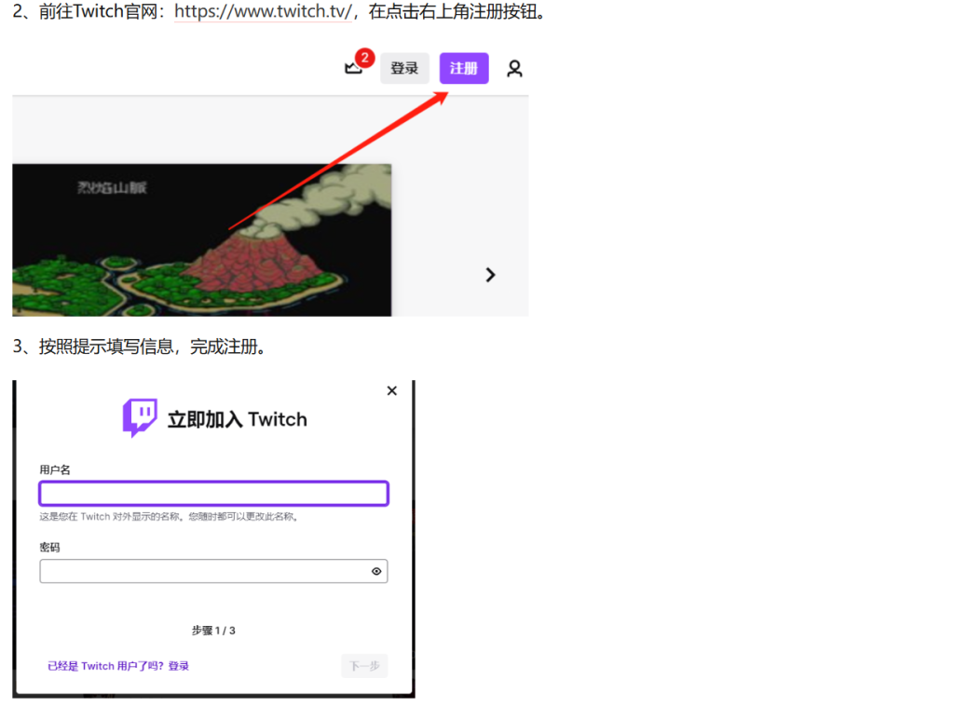Click the 下一步 next button
954x706 pixels.
pos(364,666)
